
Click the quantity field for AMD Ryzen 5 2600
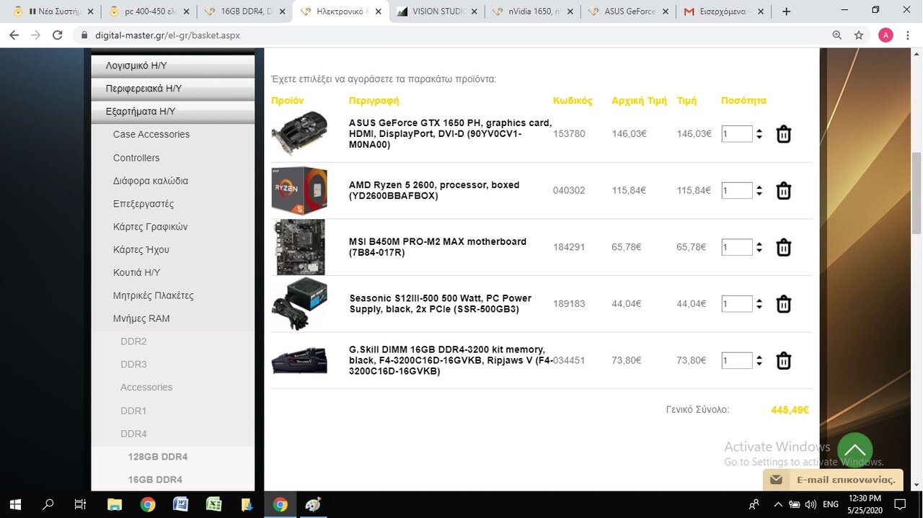point(737,191)
